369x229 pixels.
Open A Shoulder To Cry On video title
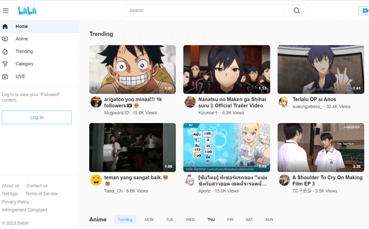click(327, 180)
